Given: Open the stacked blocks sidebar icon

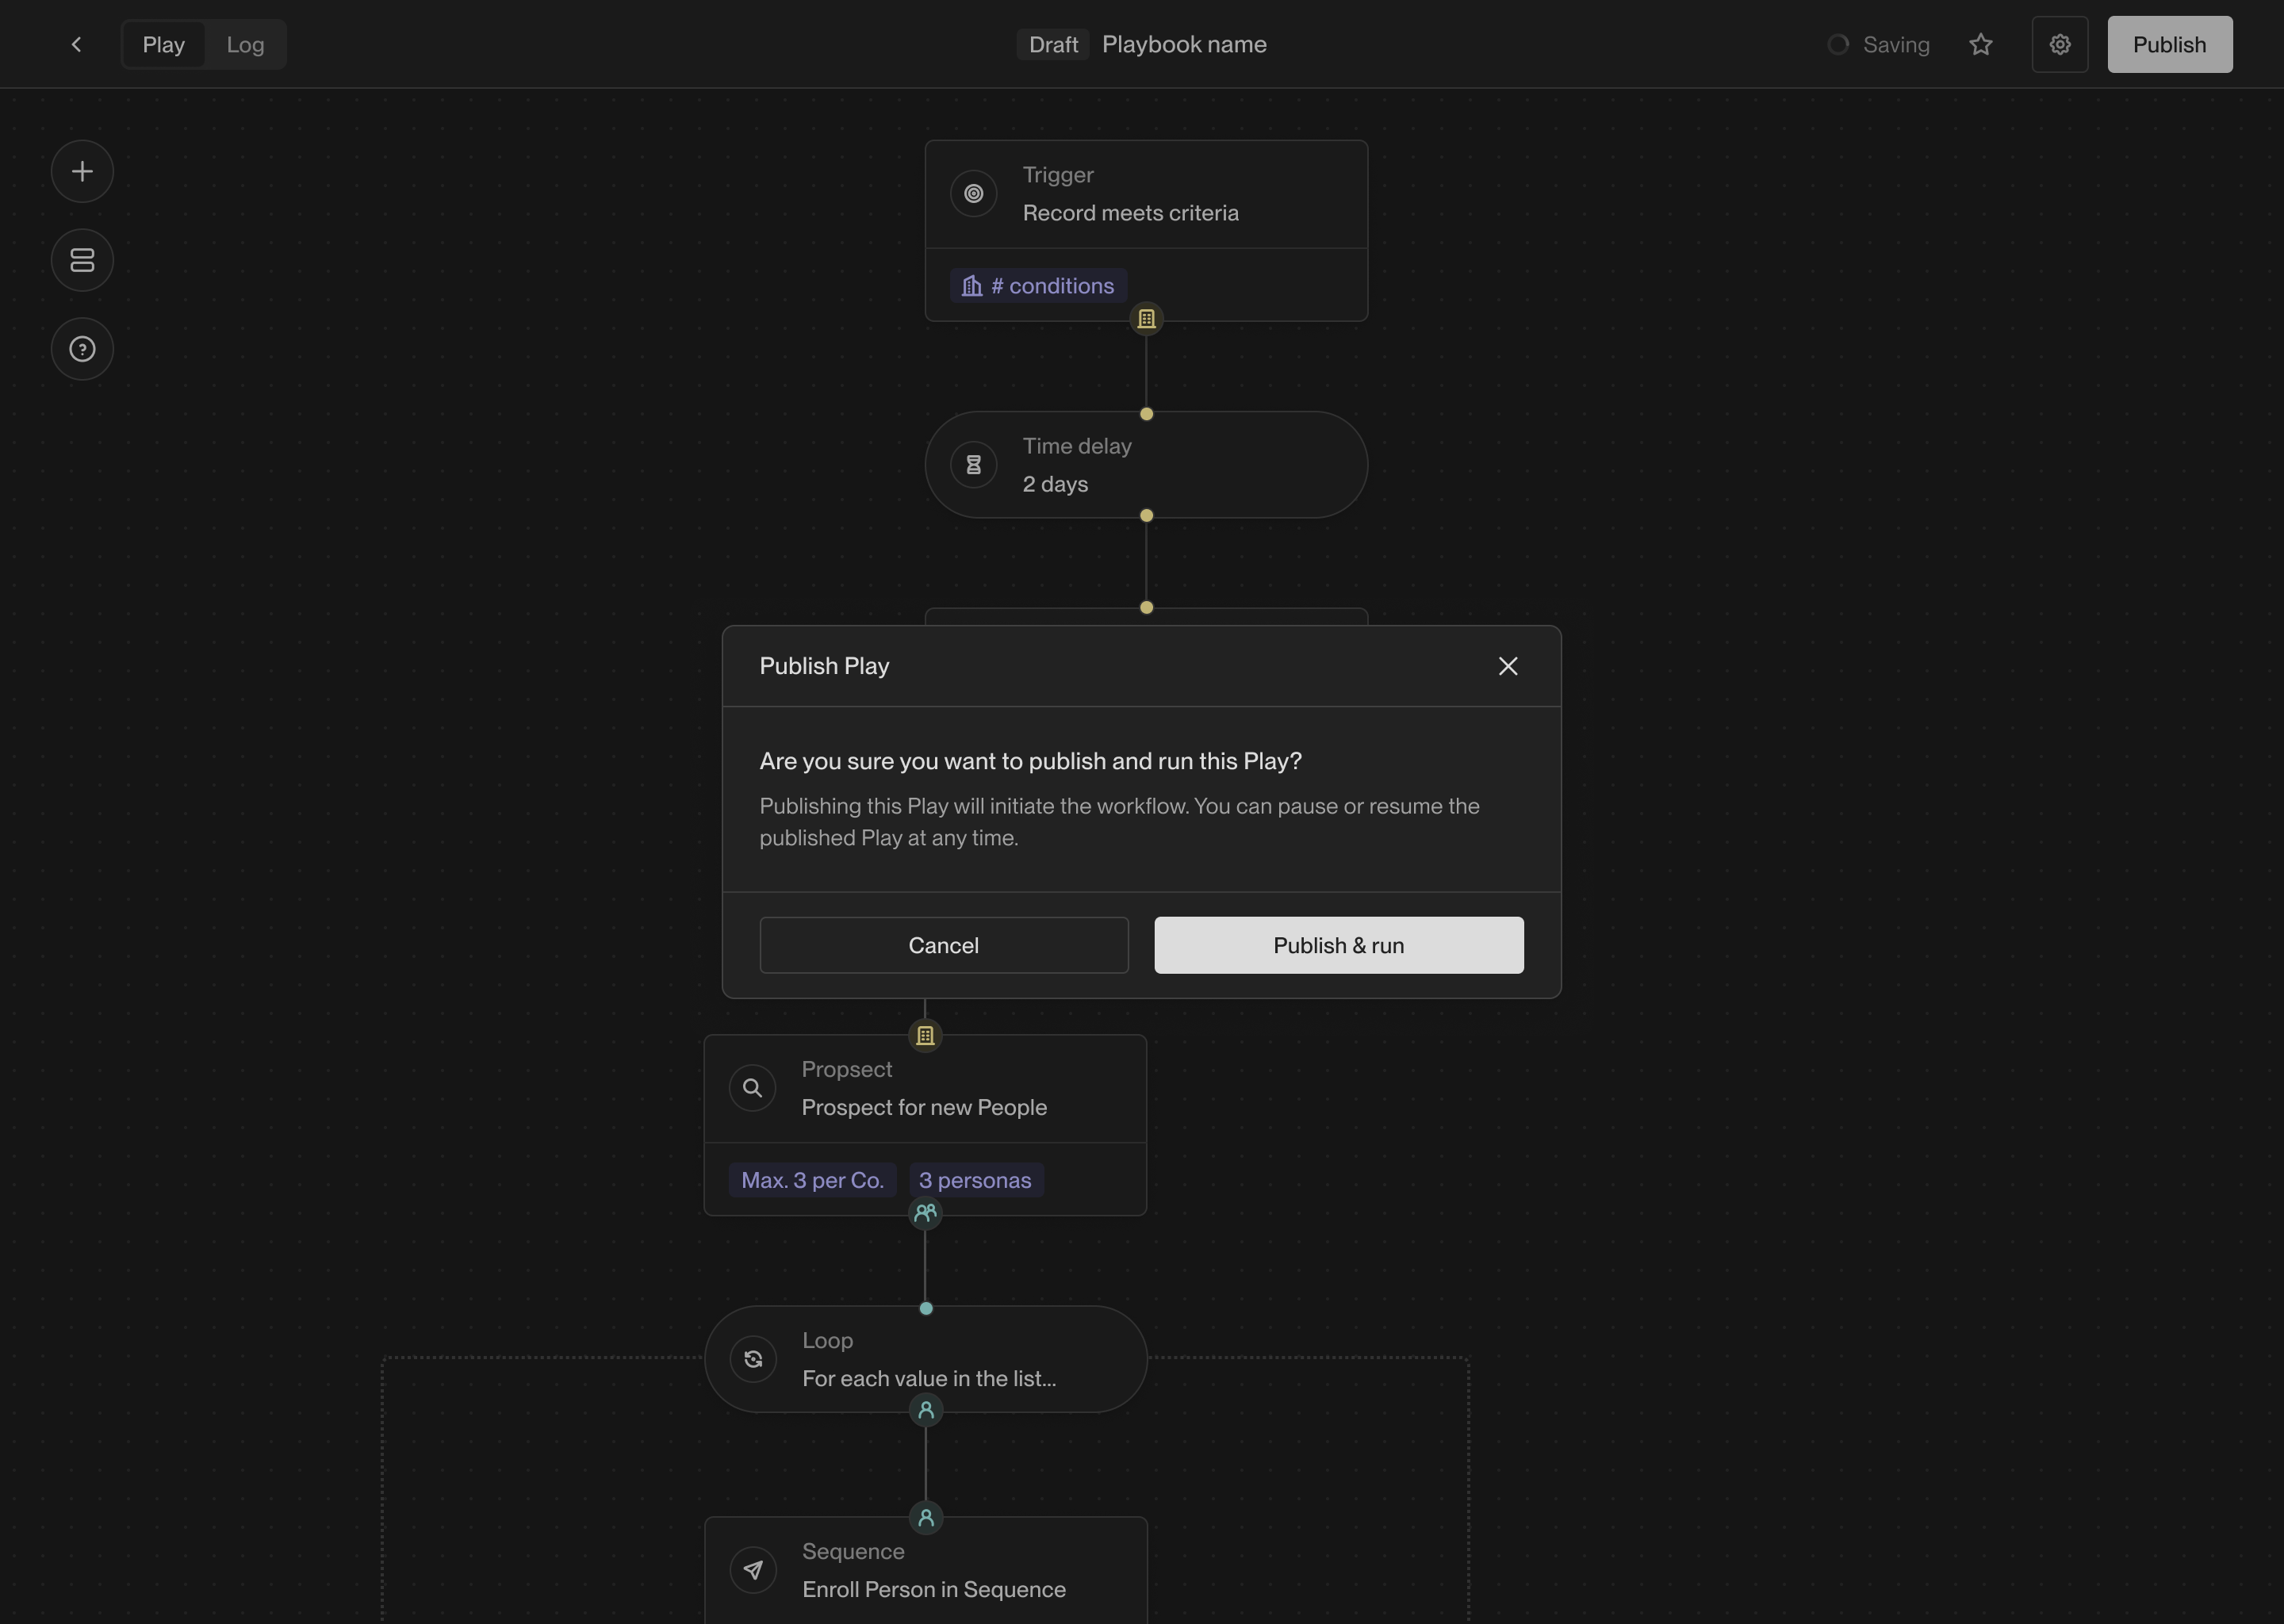Looking at the screenshot, I should [82, 260].
